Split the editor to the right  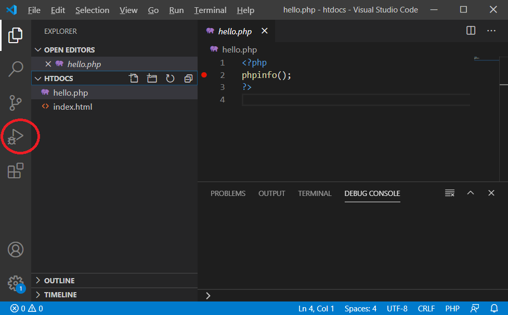coord(471,31)
